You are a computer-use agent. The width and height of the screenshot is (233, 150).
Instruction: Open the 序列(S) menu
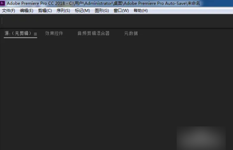pyautogui.click(x=63, y=10)
